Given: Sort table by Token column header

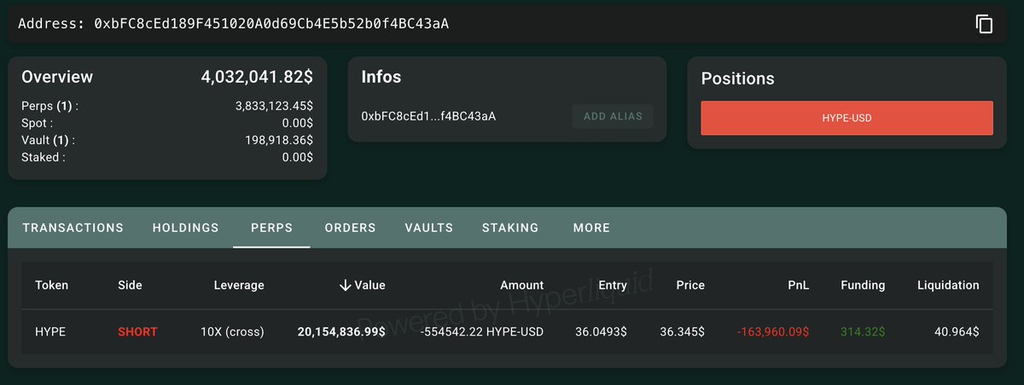Looking at the screenshot, I should point(51,285).
